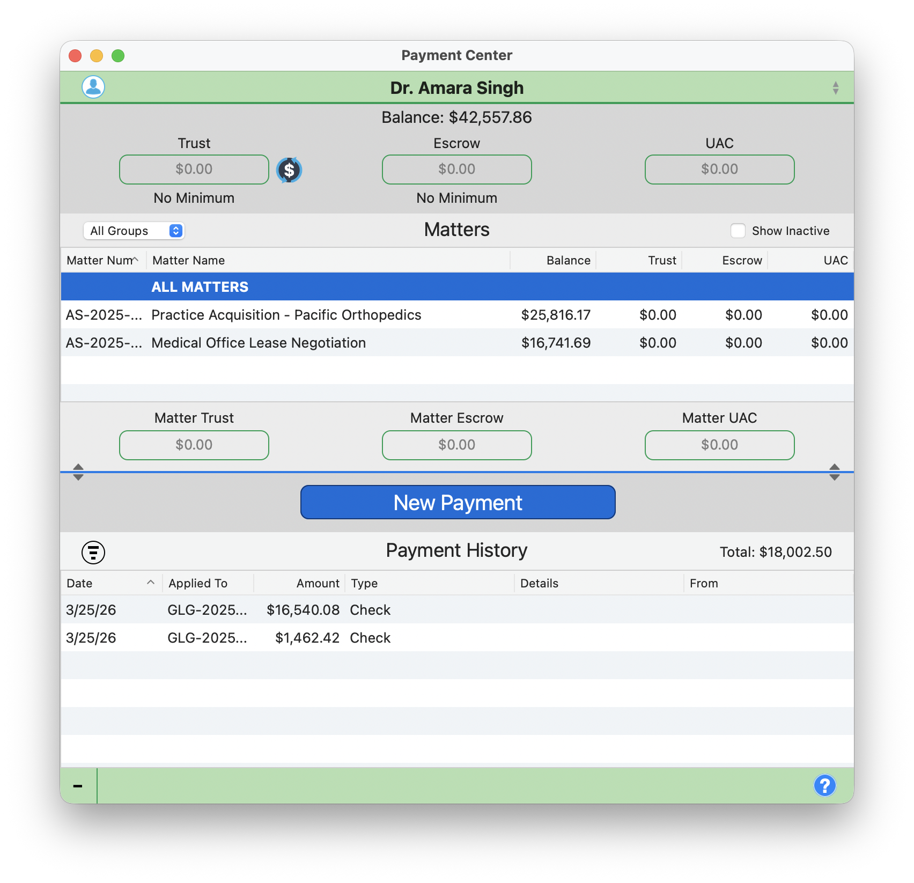This screenshot has width=914, height=883.
Task: Select the Practice Acquisition - Pacific Orthopedics matter
Action: pyautogui.click(x=286, y=315)
